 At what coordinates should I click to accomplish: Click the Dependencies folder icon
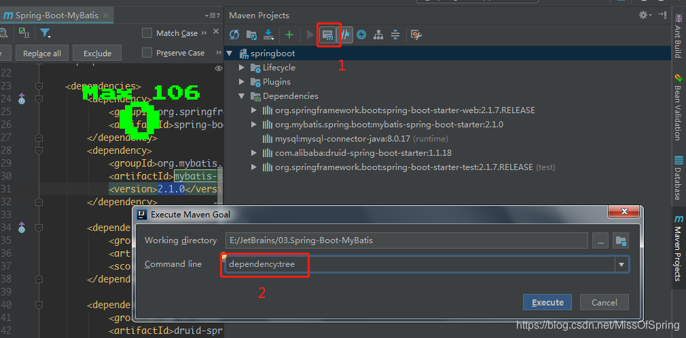(255, 96)
